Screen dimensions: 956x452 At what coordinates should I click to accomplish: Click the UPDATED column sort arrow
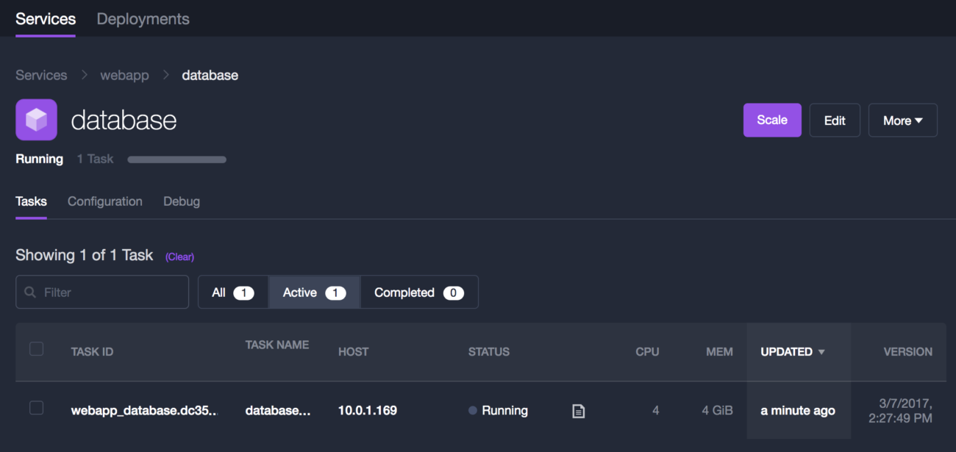(x=821, y=352)
